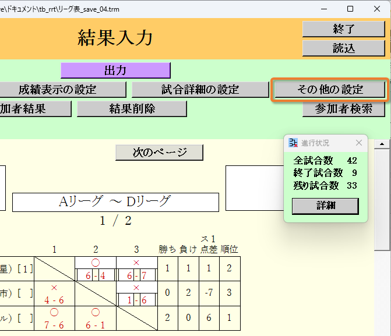Click the vertical scrollbar thumb

(x=382, y=199)
